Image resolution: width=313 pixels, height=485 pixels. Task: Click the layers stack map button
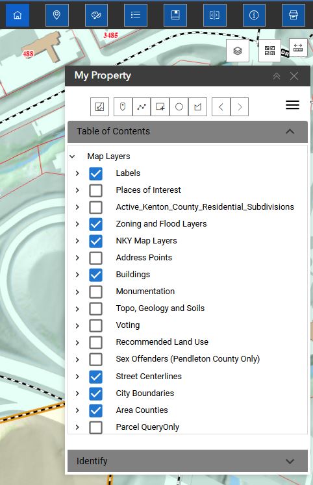click(x=238, y=51)
